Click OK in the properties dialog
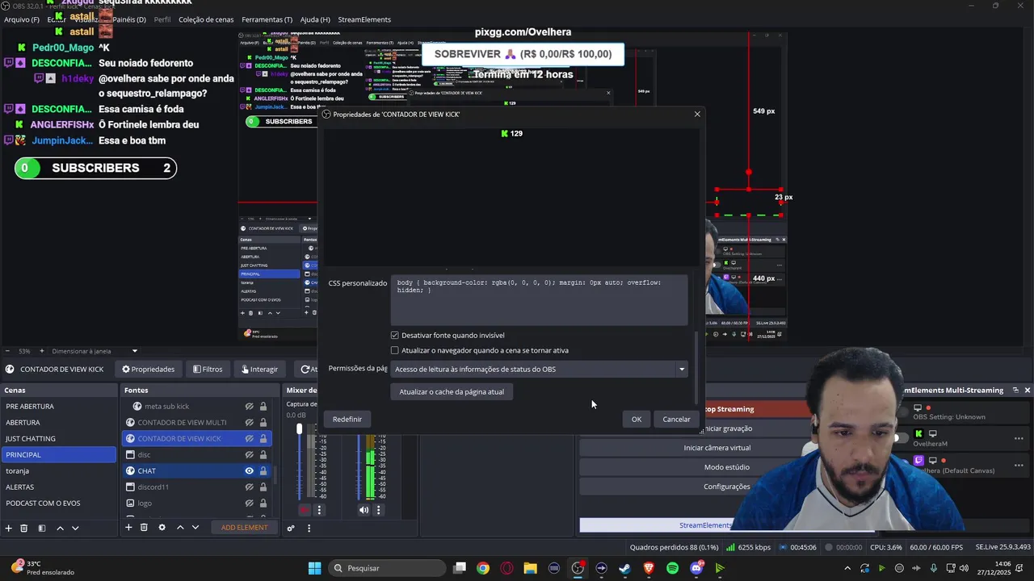1034x581 pixels. point(637,419)
